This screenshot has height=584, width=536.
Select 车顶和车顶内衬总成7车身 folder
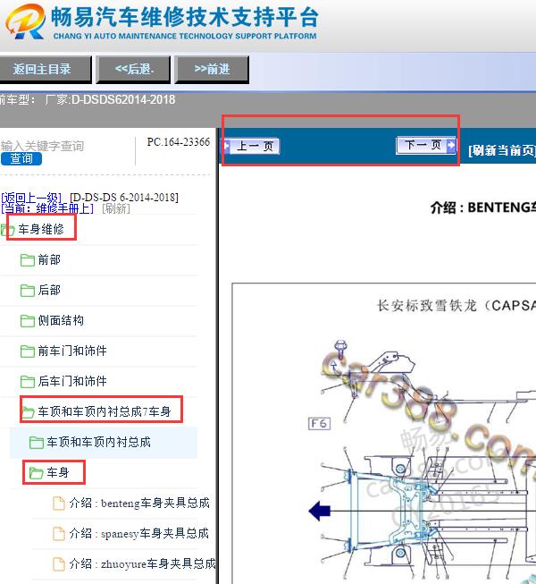coord(105,411)
